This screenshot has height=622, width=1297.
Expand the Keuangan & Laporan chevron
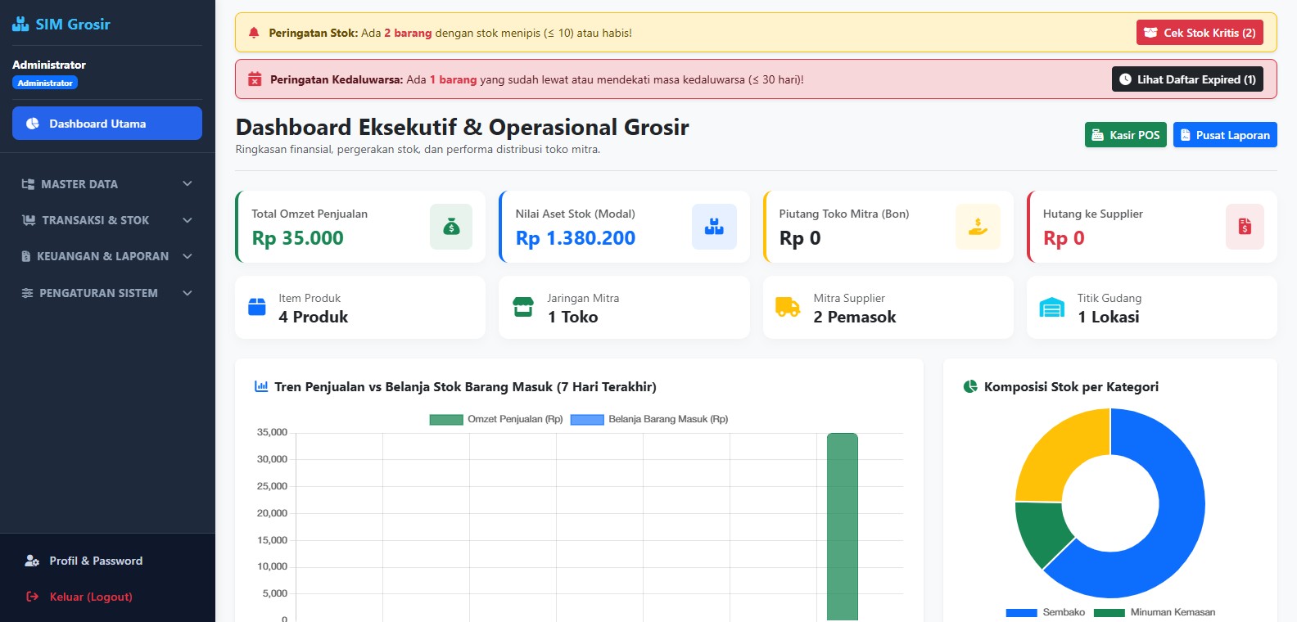(188, 256)
